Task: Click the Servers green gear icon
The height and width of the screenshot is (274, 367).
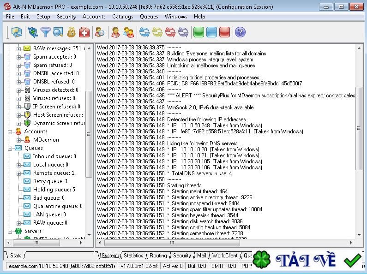Action: pyautogui.click(x=18, y=231)
